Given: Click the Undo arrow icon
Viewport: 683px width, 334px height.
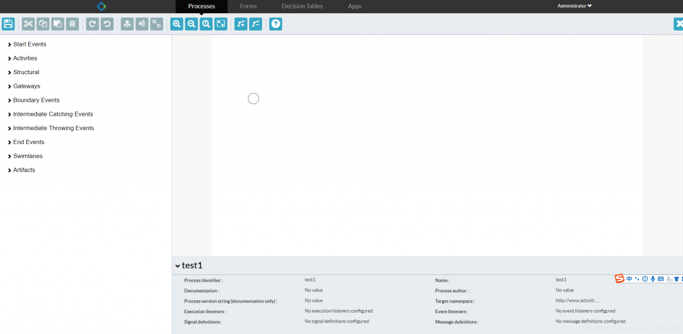Looking at the screenshot, I should tap(107, 24).
